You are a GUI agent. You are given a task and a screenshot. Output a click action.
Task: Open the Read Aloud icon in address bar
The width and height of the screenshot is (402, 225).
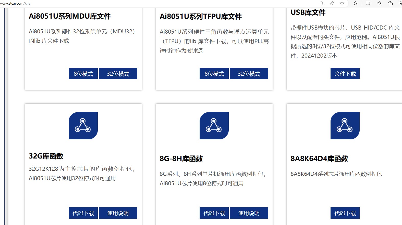(332, 3)
